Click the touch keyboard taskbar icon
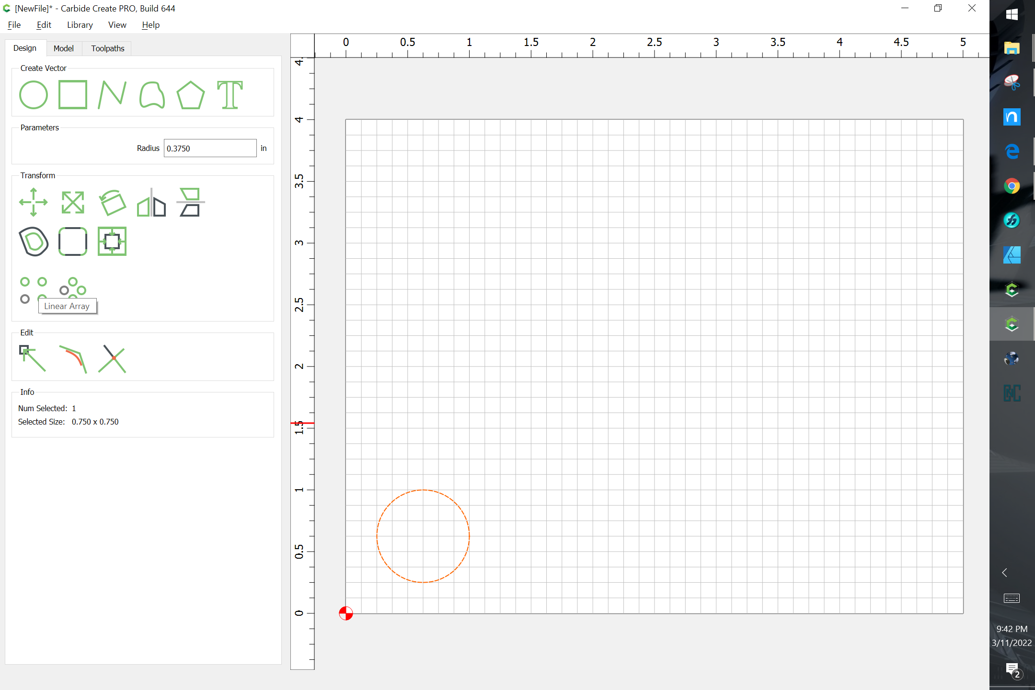The width and height of the screenshot is (1035, 690). (x=1012, y=598)
